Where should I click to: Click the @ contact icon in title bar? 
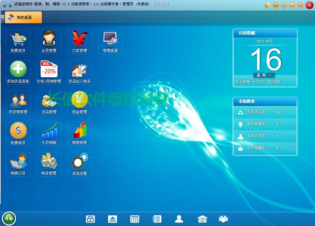point(283,5)
